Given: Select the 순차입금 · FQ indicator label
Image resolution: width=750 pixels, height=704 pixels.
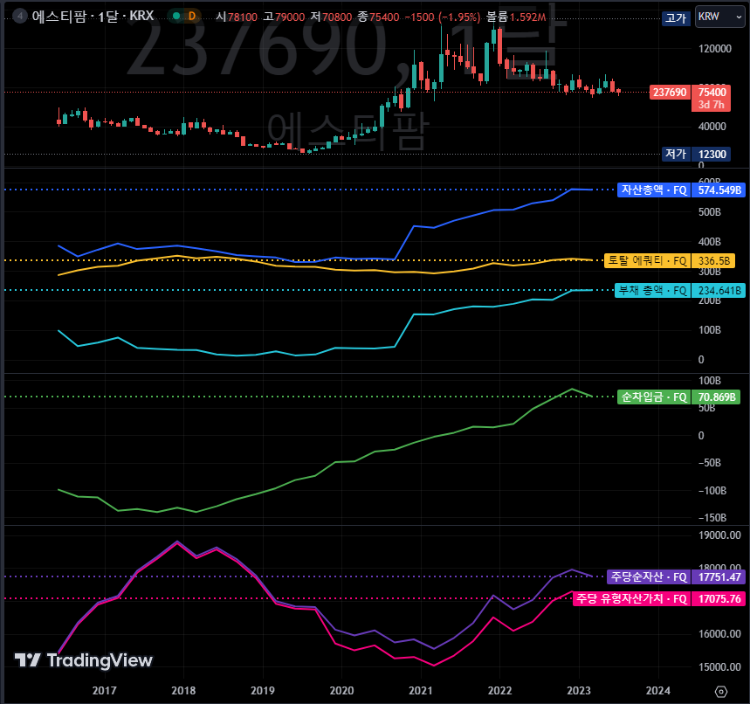Looking at the screenshot, I should click(654, 397).
